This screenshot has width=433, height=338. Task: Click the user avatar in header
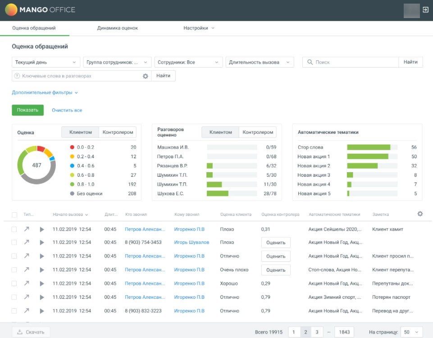tap(411, 10)
